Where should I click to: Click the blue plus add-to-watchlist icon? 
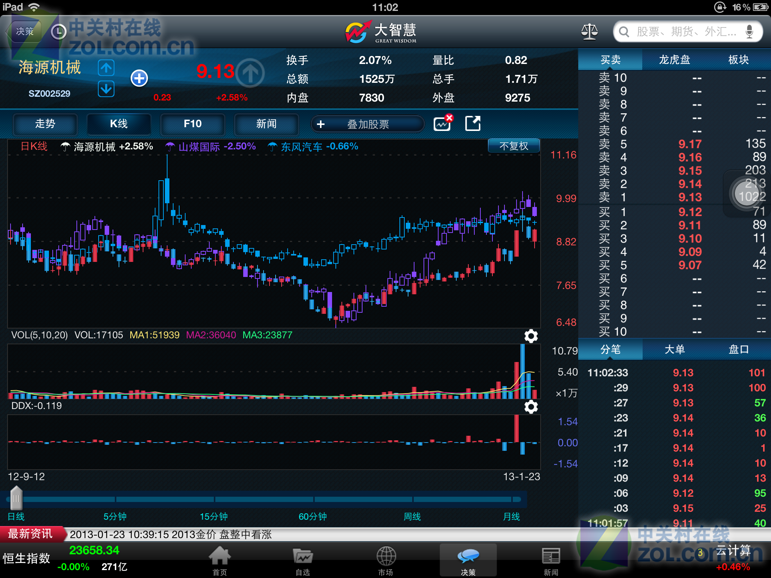click(x=139, y=78)
